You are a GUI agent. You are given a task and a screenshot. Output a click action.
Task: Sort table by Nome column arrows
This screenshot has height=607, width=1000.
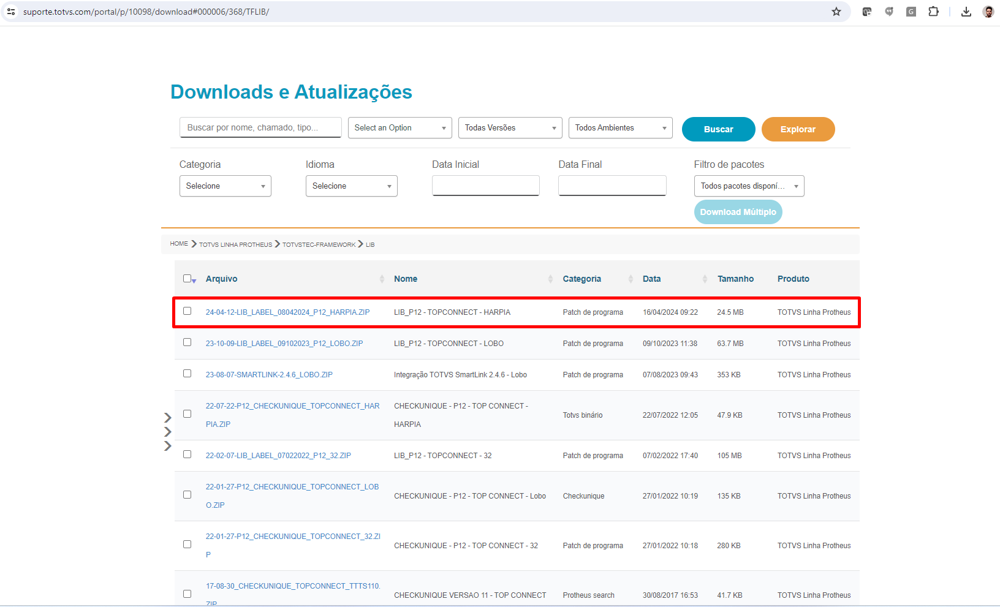coord(550,279)
